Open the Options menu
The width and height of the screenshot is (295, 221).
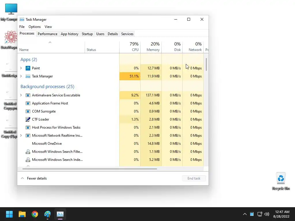(x=35, y=27)
